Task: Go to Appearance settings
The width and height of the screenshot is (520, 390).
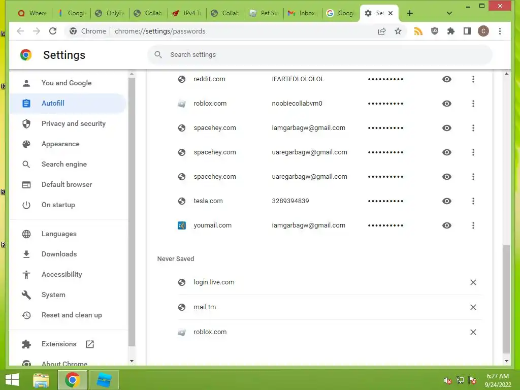Action: (68, 144)
